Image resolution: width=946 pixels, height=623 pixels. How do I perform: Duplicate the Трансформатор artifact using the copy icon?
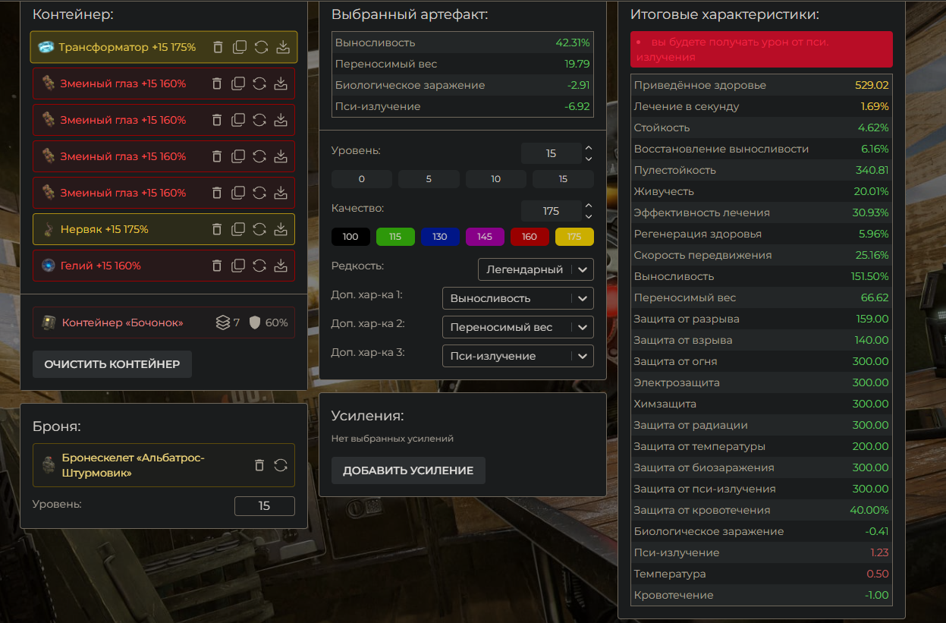pyautogui.click(x=240, y=47)
